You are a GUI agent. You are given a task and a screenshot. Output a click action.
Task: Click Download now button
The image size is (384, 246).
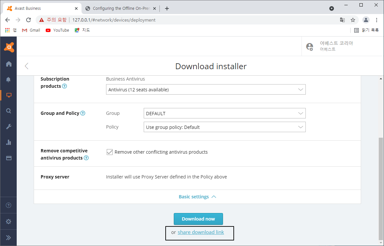[198, 219]
